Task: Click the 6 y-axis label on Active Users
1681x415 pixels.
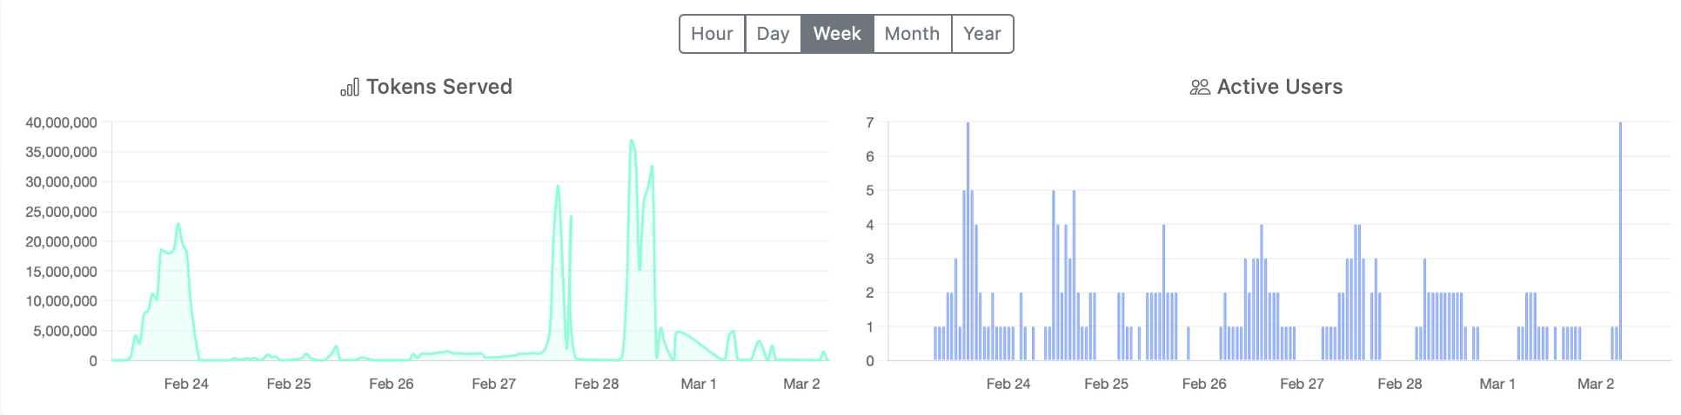Action: click(870, 156)
